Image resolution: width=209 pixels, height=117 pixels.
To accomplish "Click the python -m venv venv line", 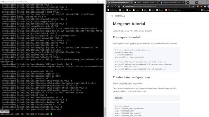I will coord(124,52).
